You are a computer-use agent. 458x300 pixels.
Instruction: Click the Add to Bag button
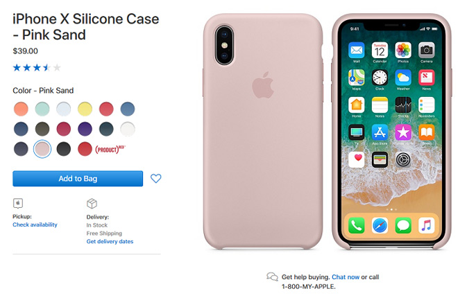(x=78, y=179)
